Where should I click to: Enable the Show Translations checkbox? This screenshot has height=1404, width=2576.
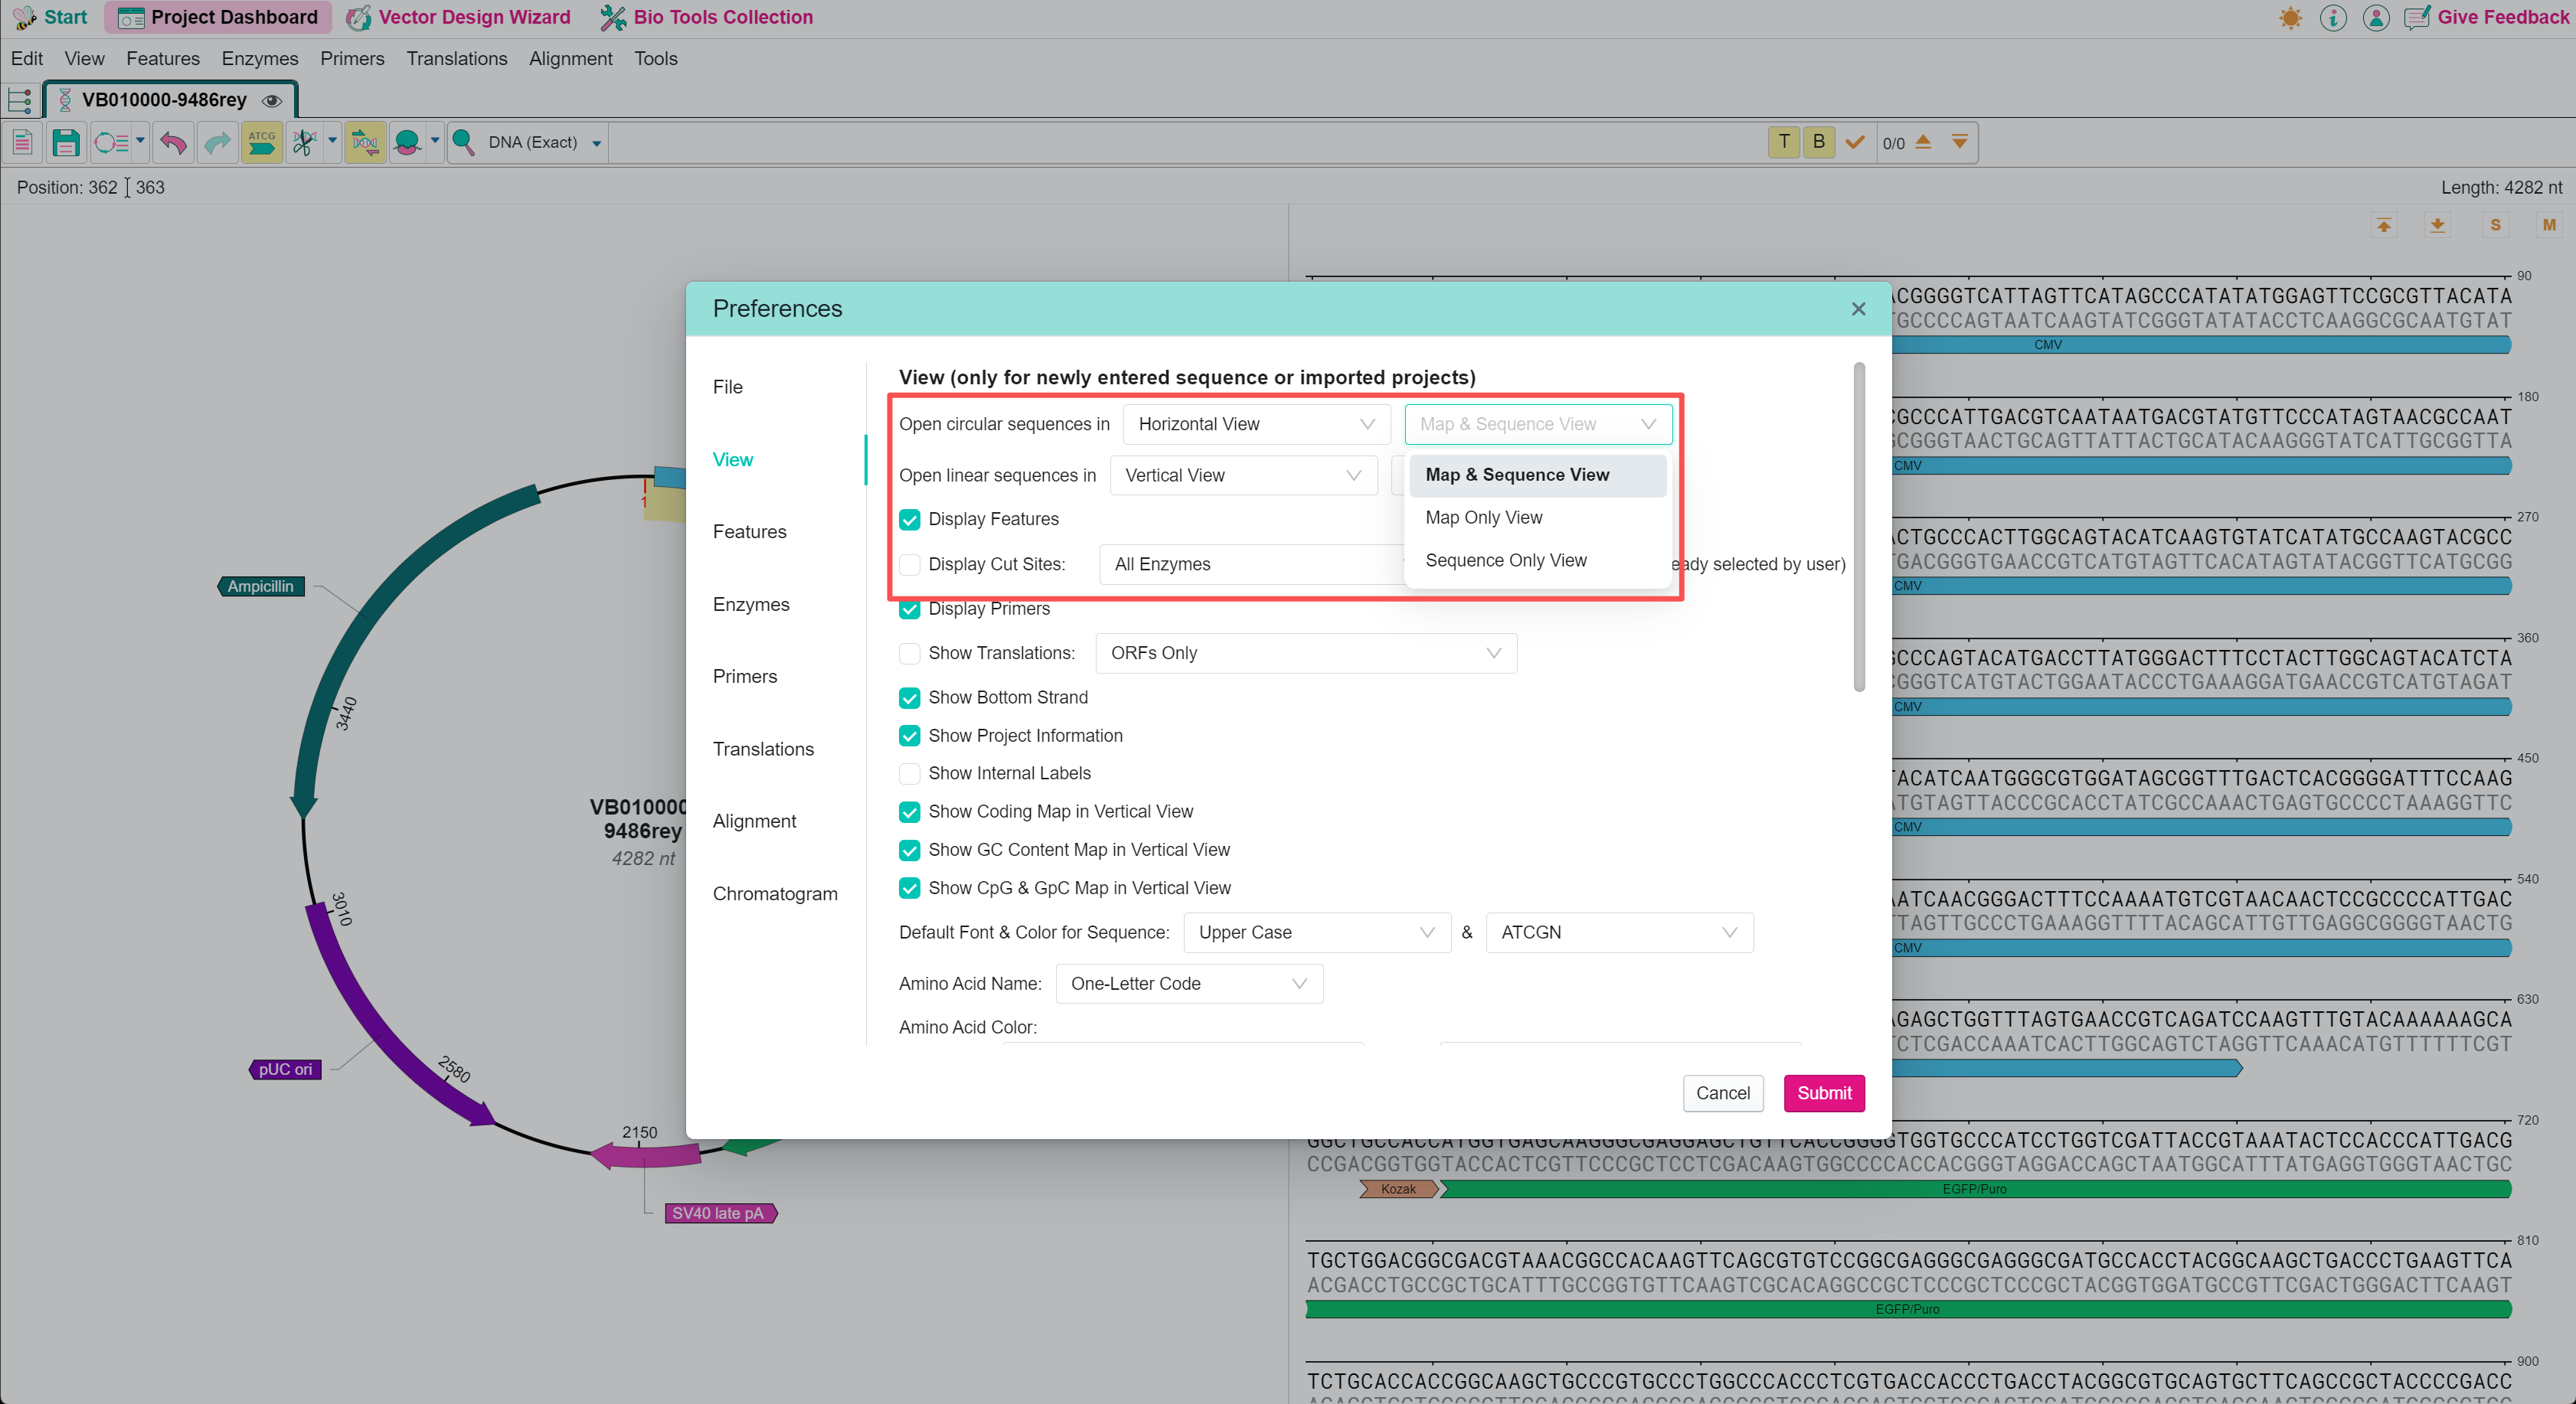[909, 653]
